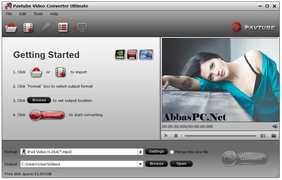Screen dimensions: 282x180
Task: Click the red Convert button in step 4
Action: click(x=47, y=115)
